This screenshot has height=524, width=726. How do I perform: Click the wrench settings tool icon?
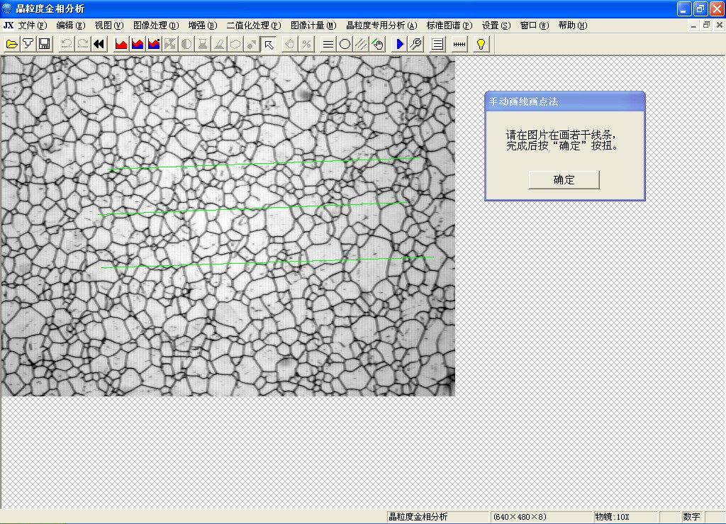click(416, 44)
